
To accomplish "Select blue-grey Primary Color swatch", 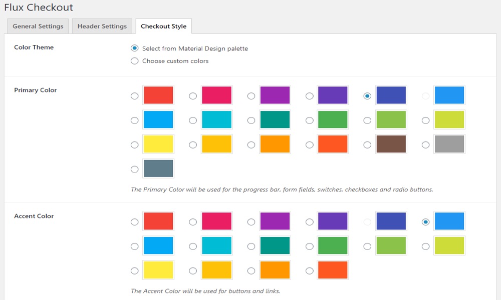I will (x=158, y=168).
